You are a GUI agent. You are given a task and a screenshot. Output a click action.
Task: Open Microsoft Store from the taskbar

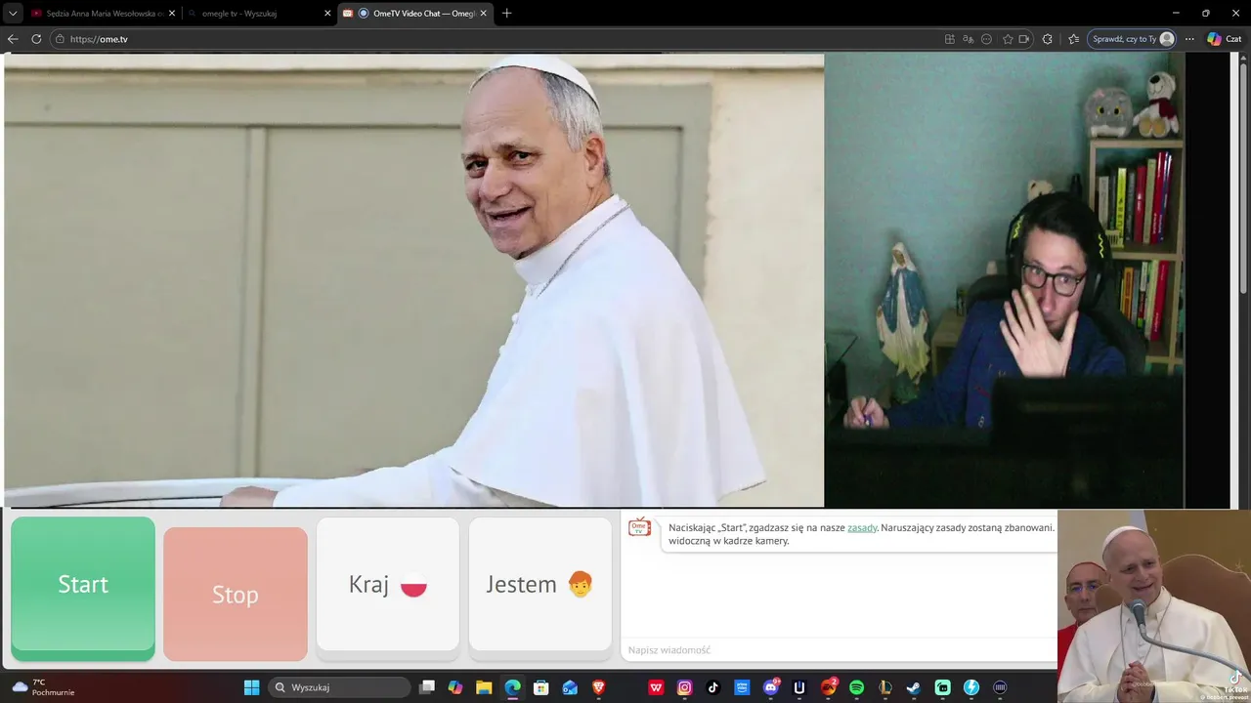[541, 687]
